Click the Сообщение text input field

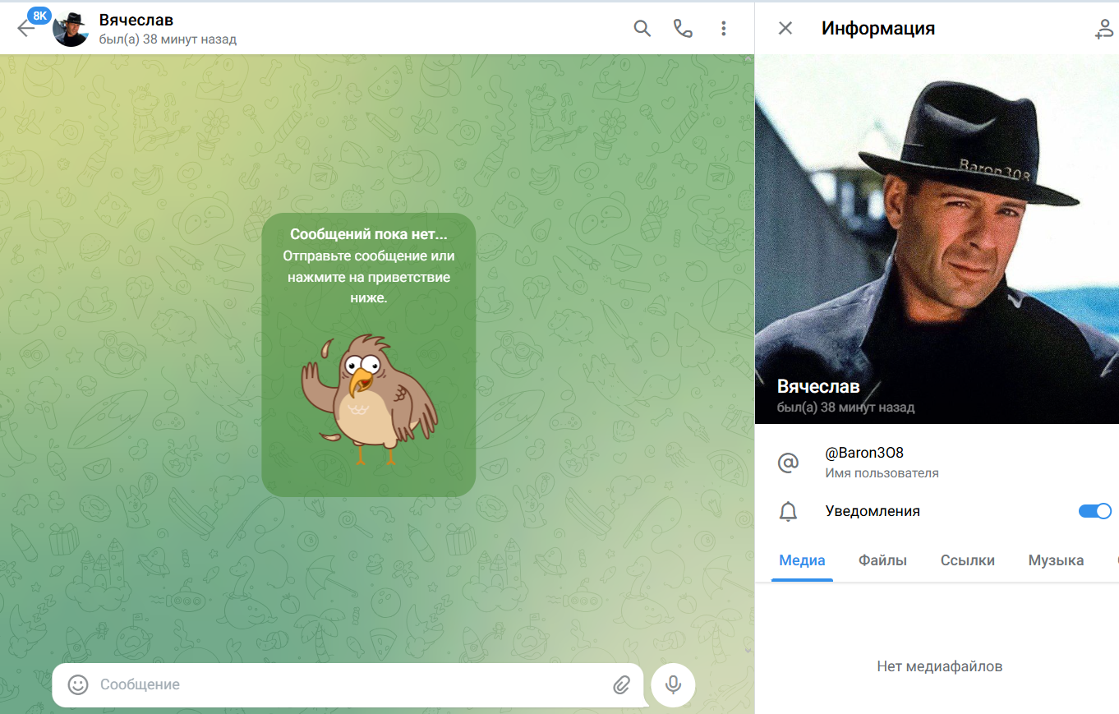345,684
